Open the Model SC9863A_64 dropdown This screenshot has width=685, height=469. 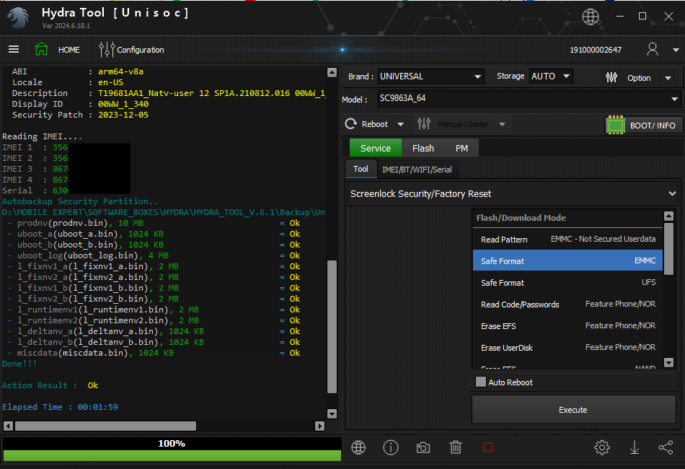pyautogui.click(x=529, y=99)
